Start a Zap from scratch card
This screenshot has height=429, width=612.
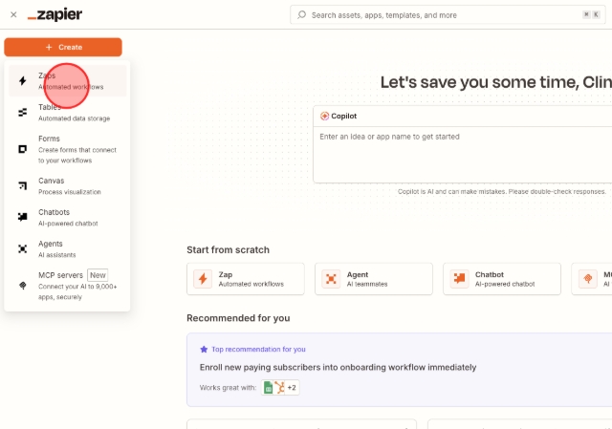click(246, 279)
